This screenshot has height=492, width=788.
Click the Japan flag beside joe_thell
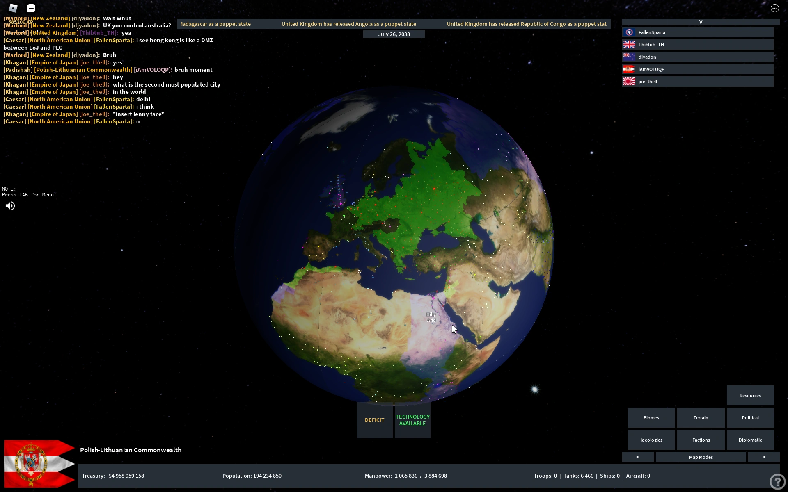coord(629,82)
